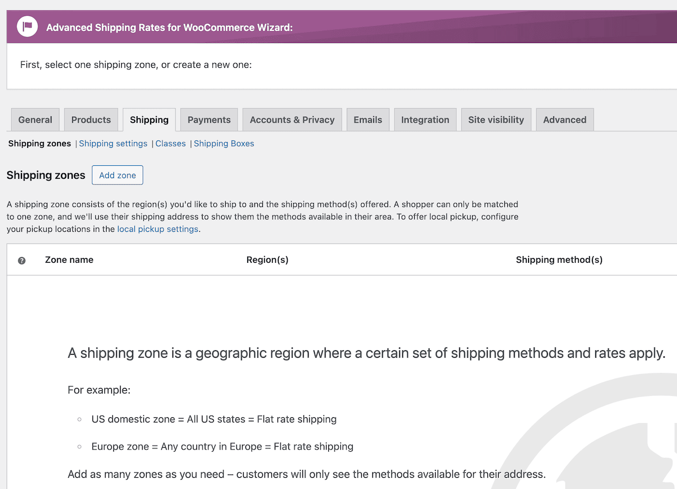
Task: Click the wizard title text
Action: pyautogui.click(x=169, y=27)
